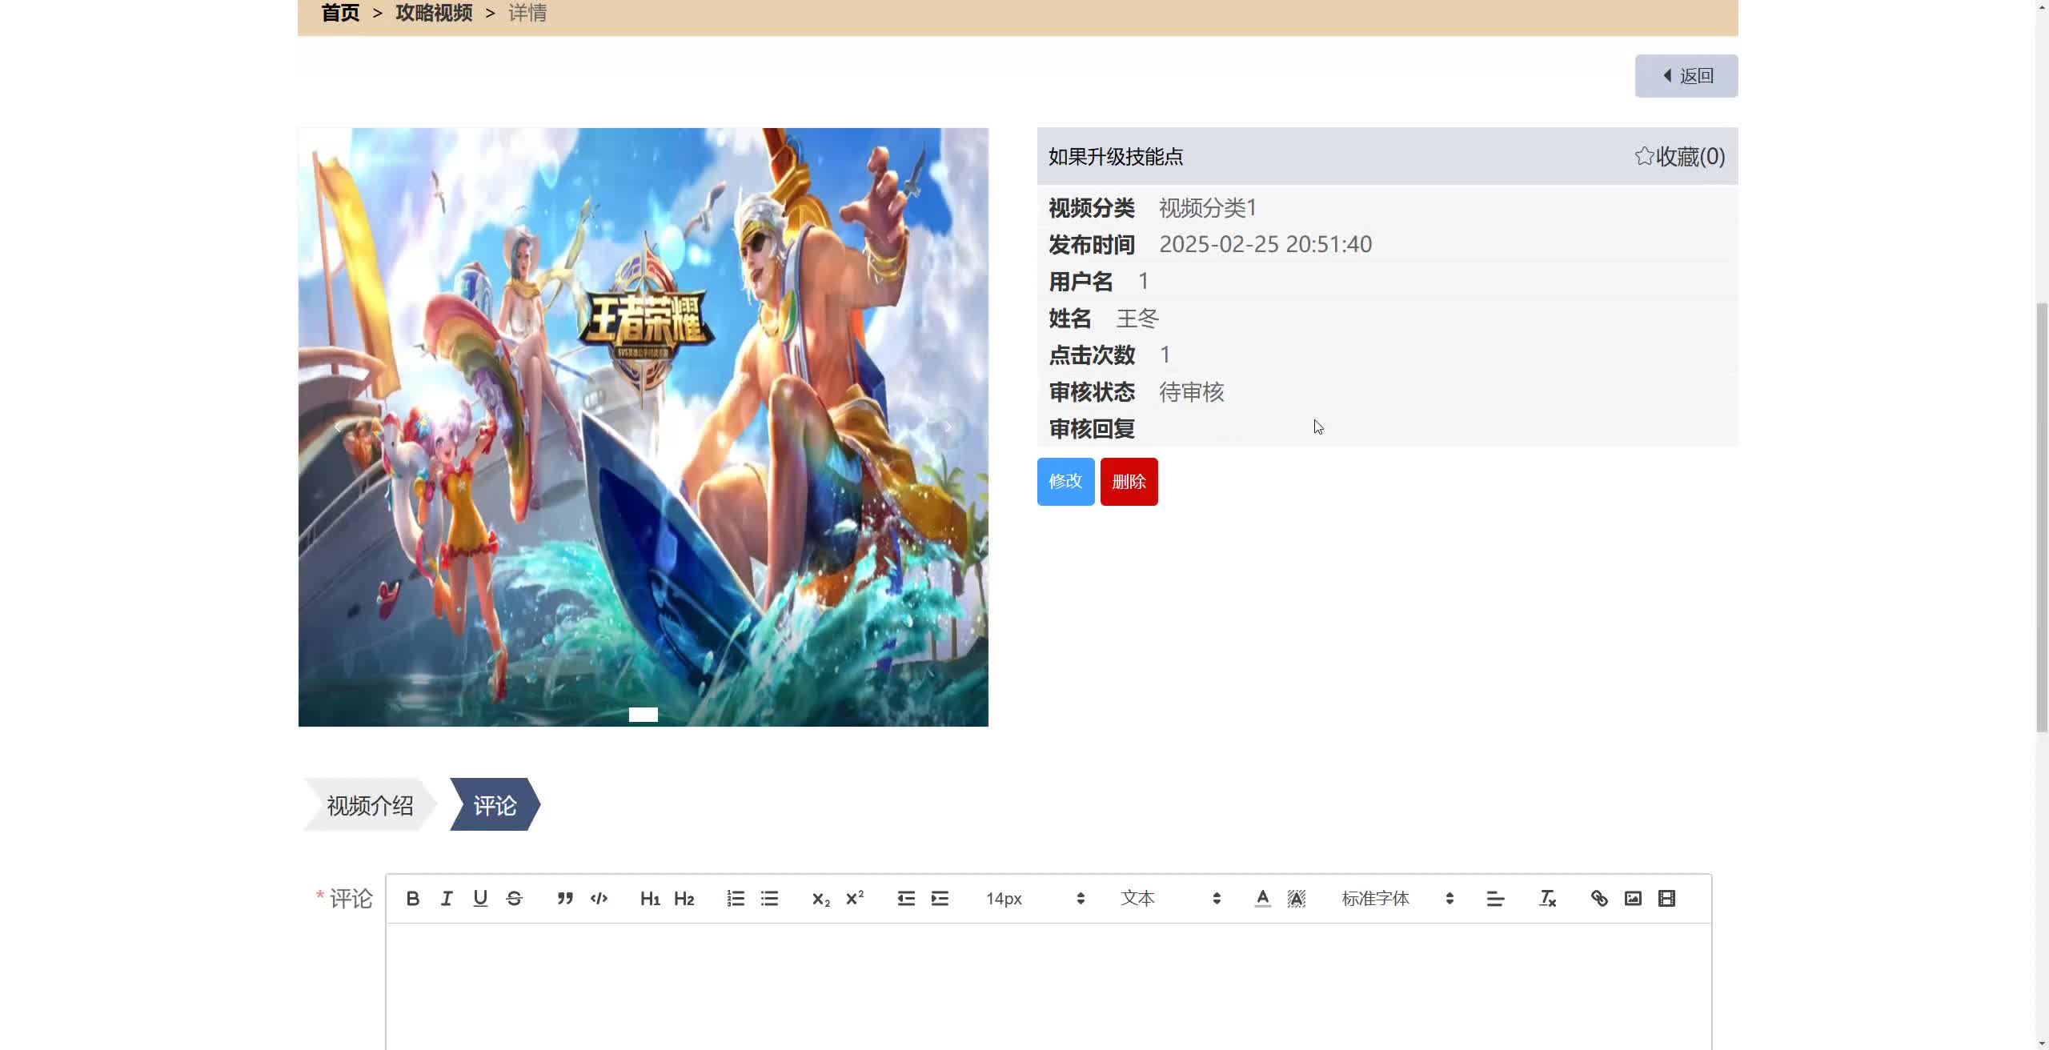The width and height of the screenshot is (2049, 1050).
Task: Toggle bold formatting in the comment editor
Action: point(412,898)
